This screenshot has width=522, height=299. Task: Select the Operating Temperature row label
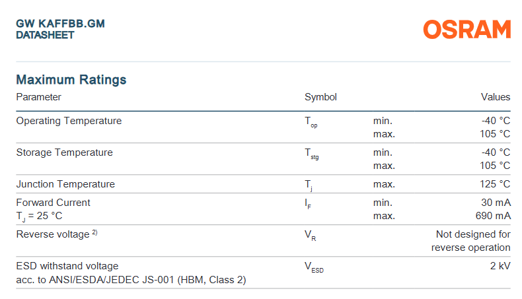point(69,121)
